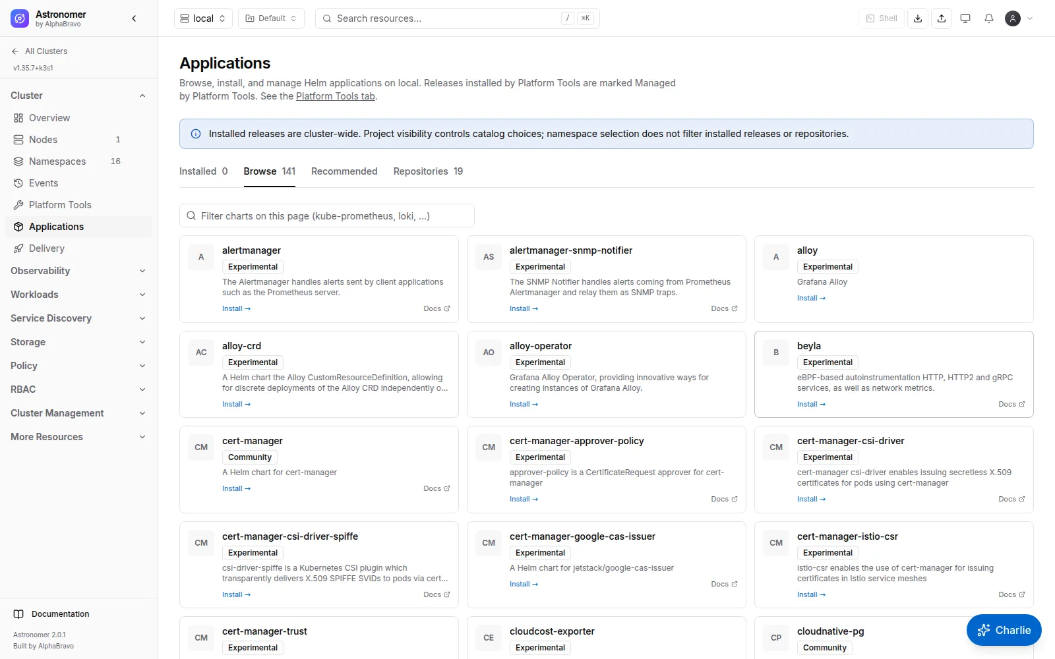Open the Charlie assistant button
Screen dimensions: 1055x659
(x=1004, y=630)
